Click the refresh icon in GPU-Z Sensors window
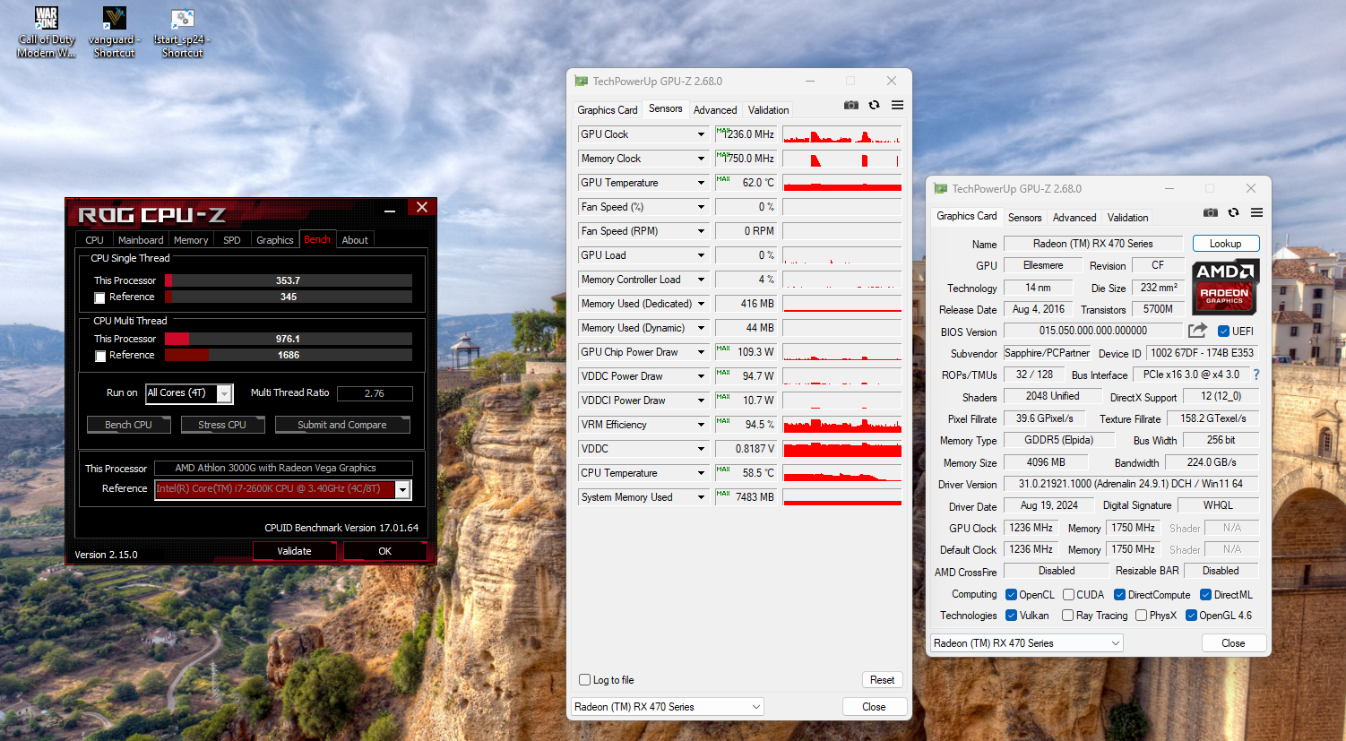 click(x=874, y=106)
